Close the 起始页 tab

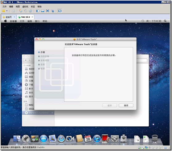15,17
